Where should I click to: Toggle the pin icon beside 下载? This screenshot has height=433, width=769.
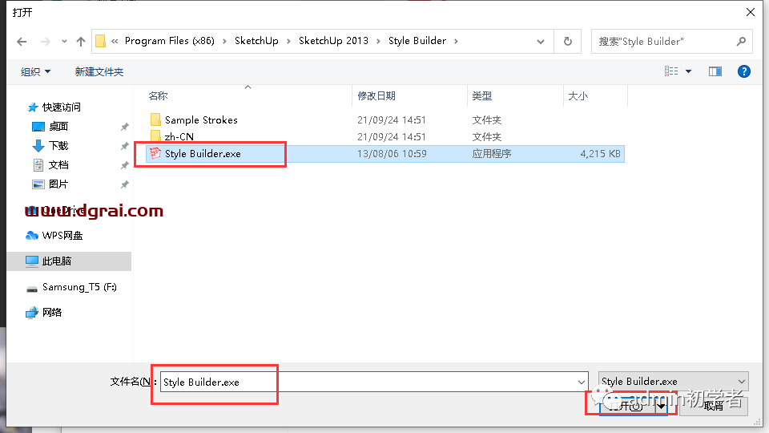125,146
